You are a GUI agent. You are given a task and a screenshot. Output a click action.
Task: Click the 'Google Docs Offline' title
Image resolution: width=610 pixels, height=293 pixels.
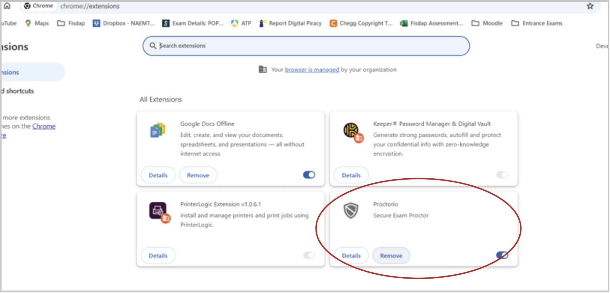(x=207, y=124)
